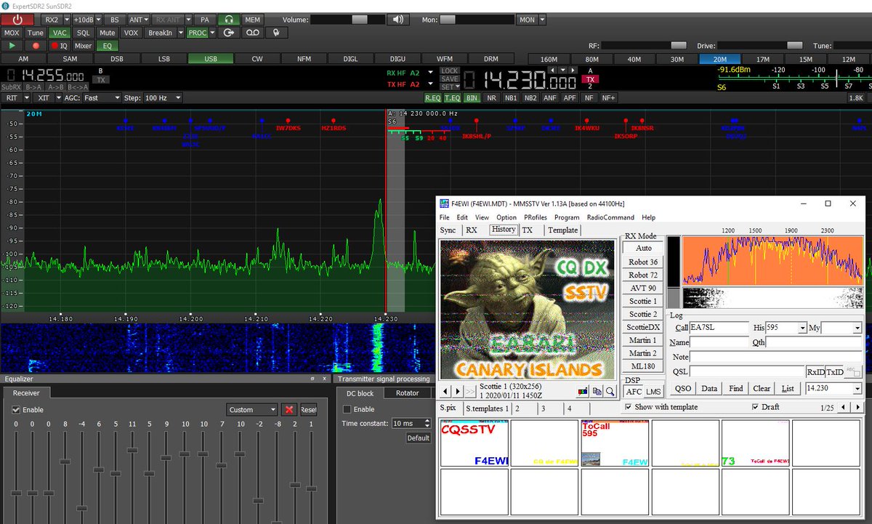Select the Martin 1 RX mode button
The height and width of the screenshot is (524, 872).
click(642, 340)
